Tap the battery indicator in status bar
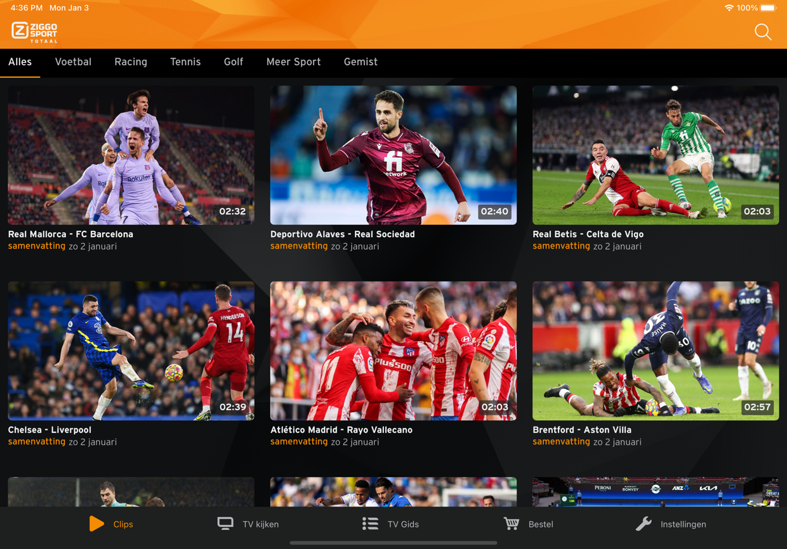This screenshot has width=787, height=549. tap(768, 8)
